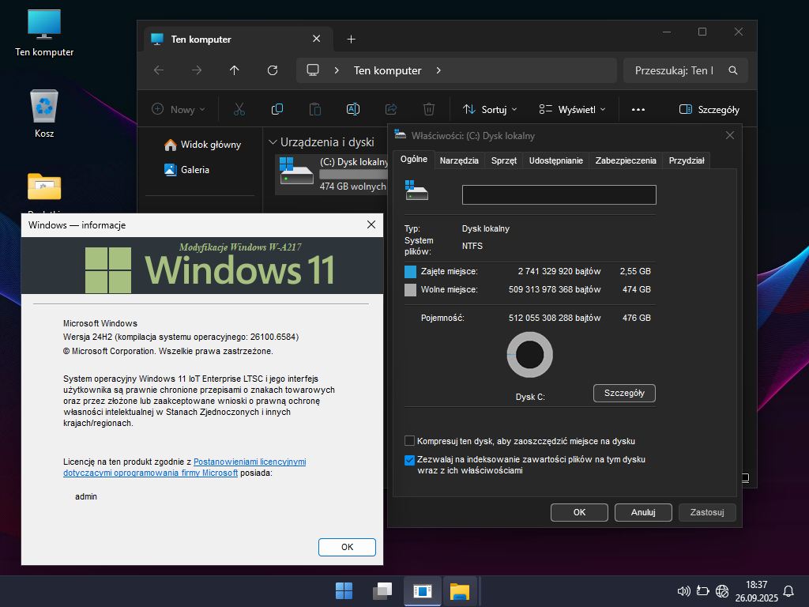The image size is (809, 607).
Task: Collapse the Urządzenia i dyski group
Action: pyautogui.click(x=273, y=142)
